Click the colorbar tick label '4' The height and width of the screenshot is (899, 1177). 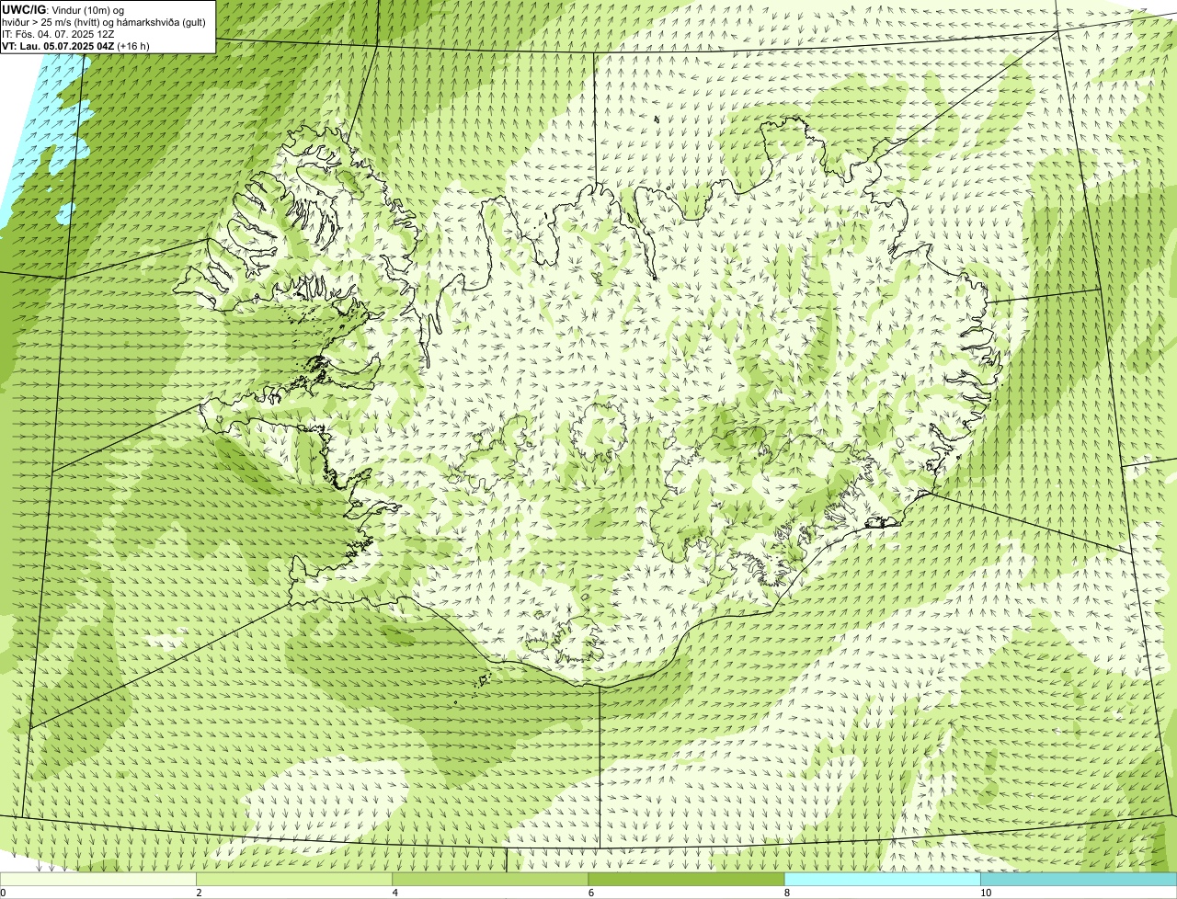pyautogui.click(x=394, y=893)
